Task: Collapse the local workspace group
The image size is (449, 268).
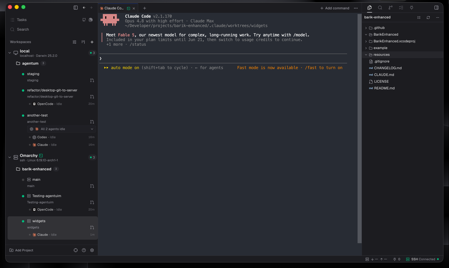Action: point(10,53)
